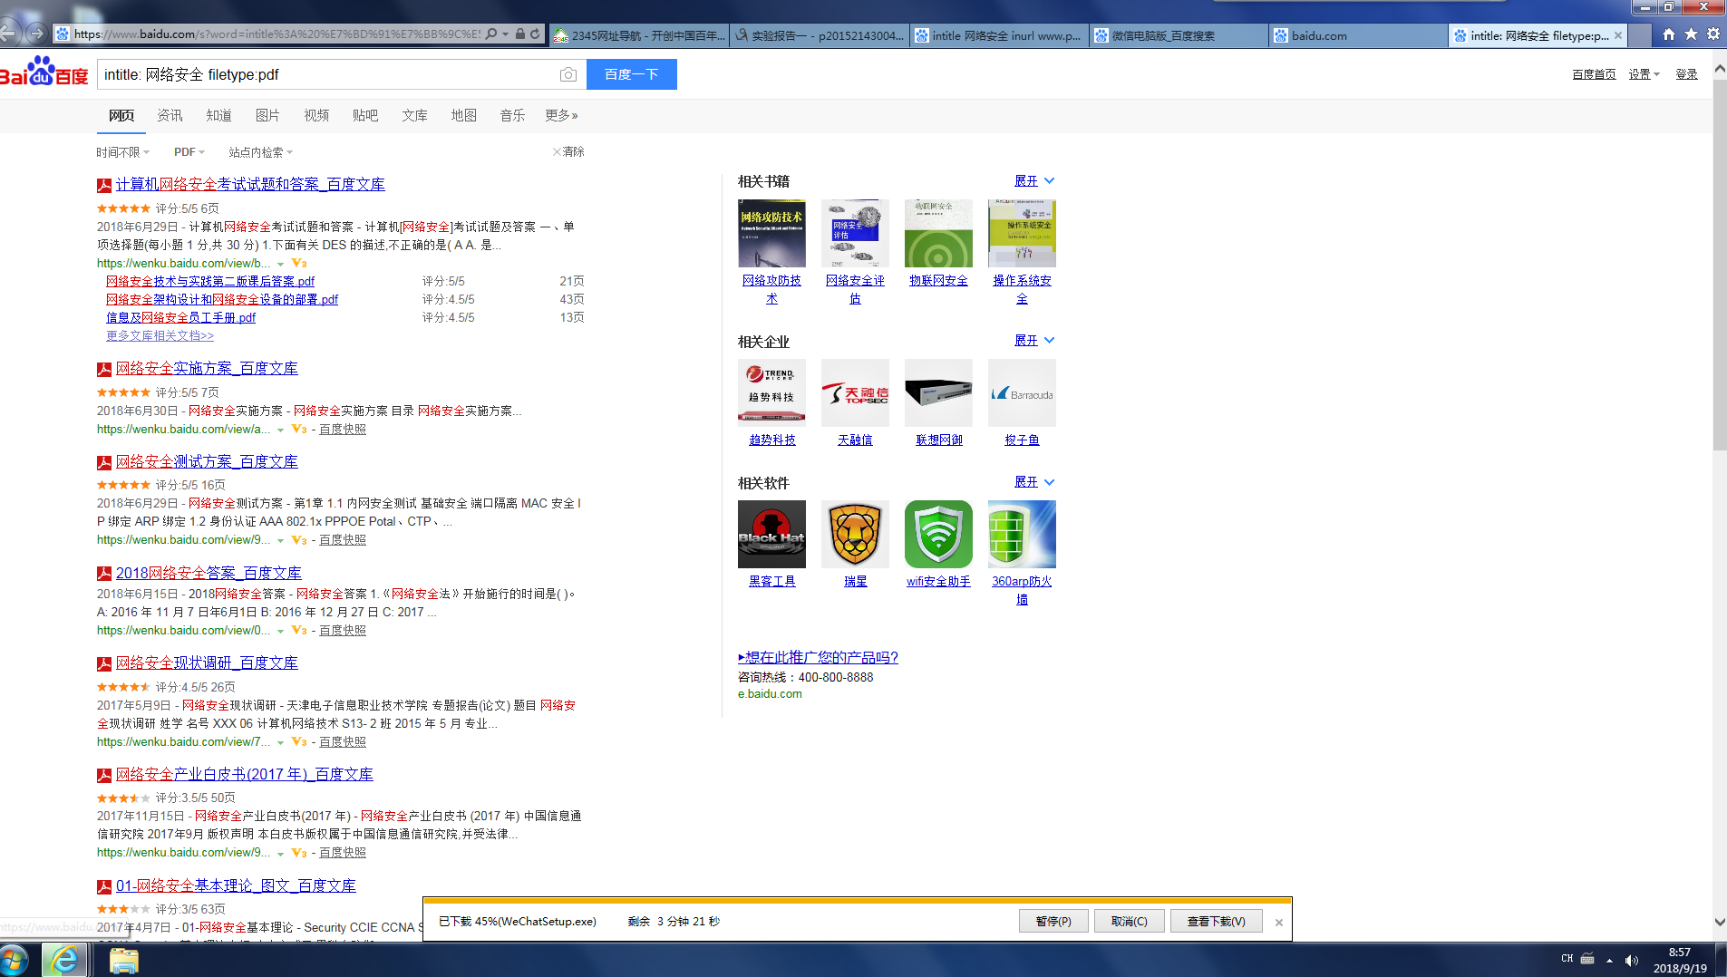Open the 设置 settings dropdown

(x=1644, y=74)
